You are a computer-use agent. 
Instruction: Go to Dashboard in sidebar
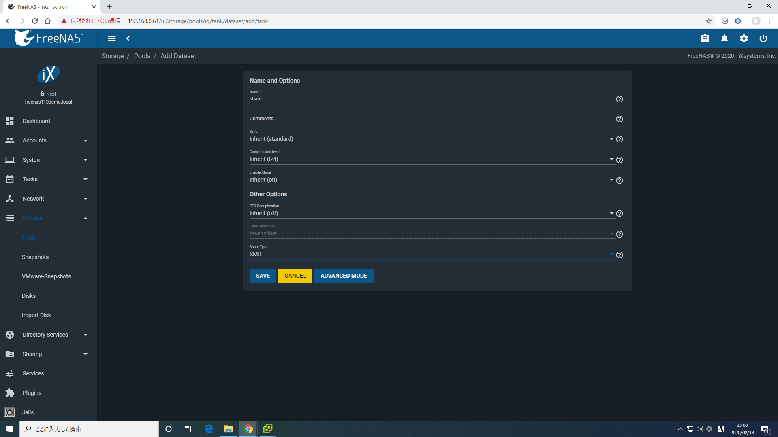[36, 121]
